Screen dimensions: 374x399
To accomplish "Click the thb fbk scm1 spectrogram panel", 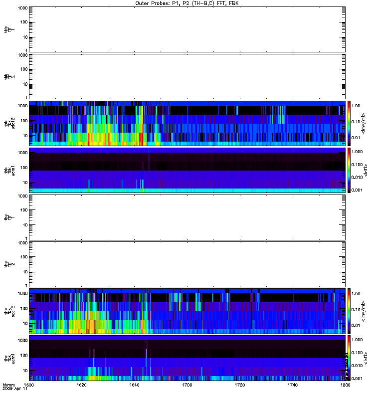I will tap(187, 170).
